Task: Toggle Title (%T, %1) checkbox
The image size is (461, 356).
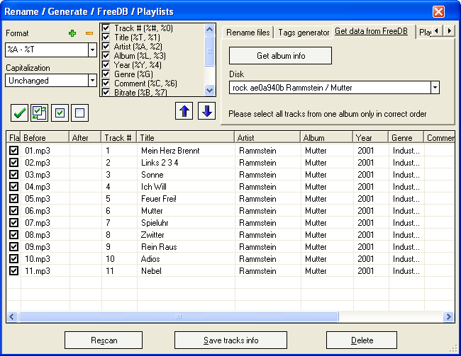Action: pos(106,38)
